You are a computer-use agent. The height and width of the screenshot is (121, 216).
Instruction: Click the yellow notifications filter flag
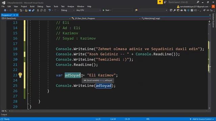pos(160,2)
